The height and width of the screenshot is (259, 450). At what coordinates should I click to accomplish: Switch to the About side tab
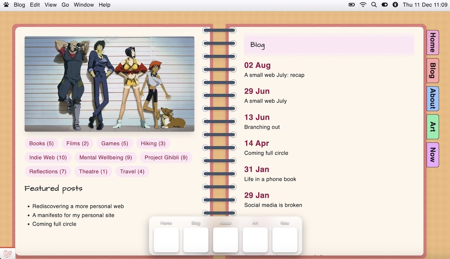(432, 99)
